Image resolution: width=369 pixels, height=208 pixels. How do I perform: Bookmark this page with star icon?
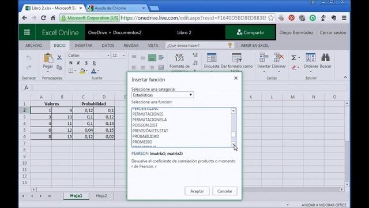point(271,18)
